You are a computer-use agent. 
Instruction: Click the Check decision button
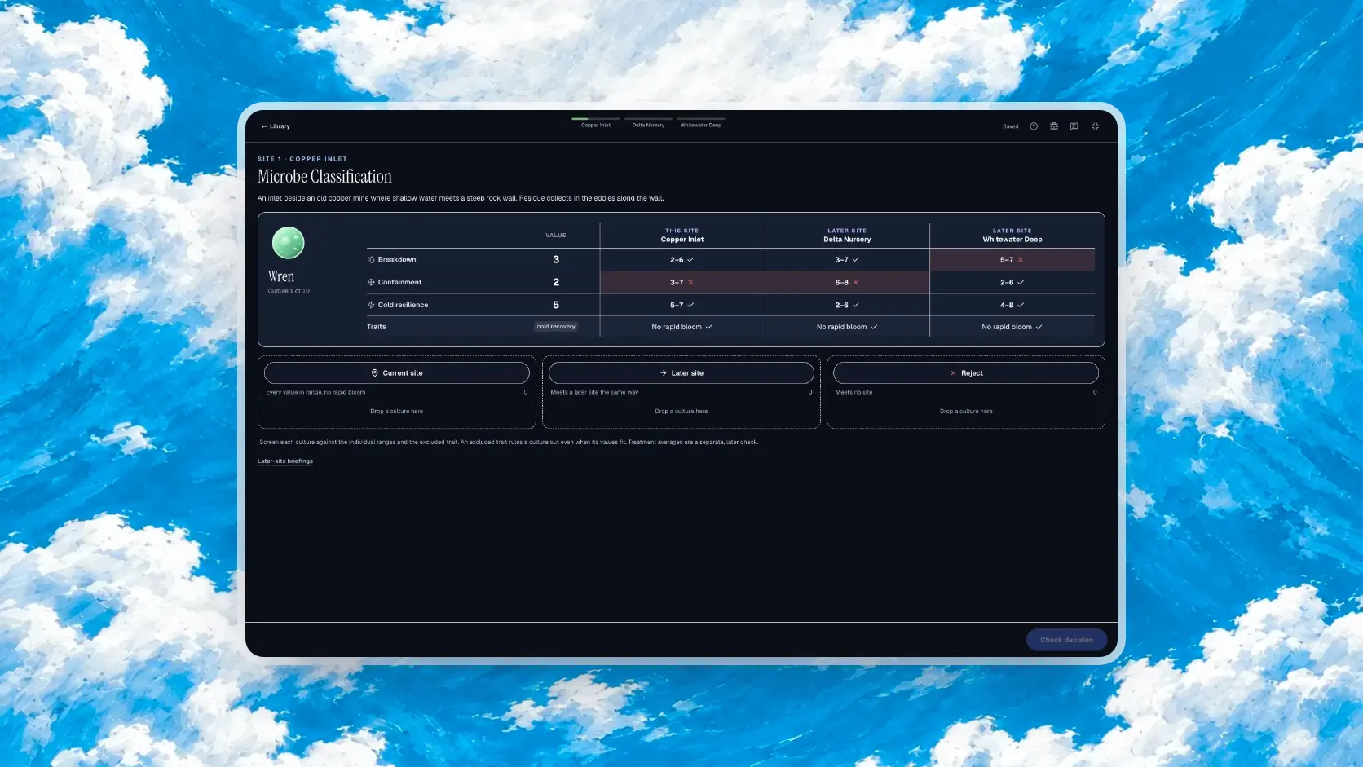(x=1066, y=640)
